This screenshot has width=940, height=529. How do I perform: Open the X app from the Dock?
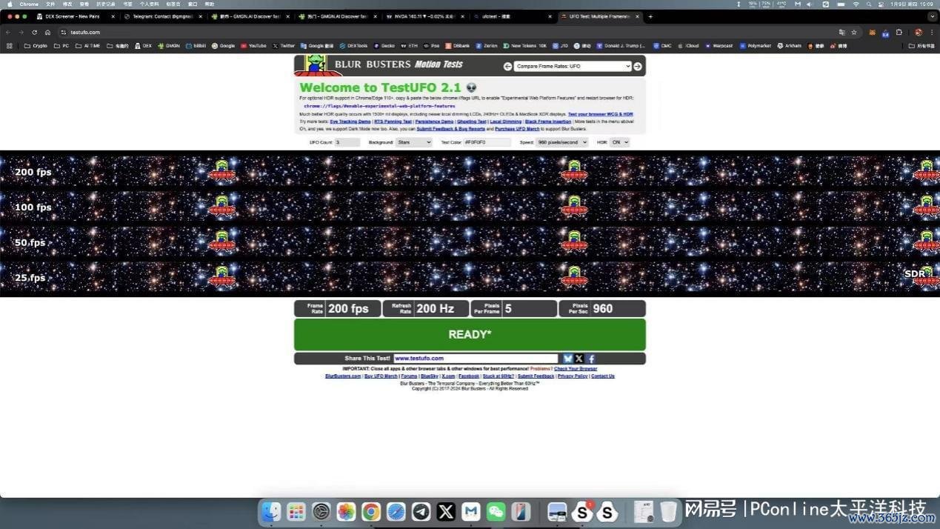point(446,511)
